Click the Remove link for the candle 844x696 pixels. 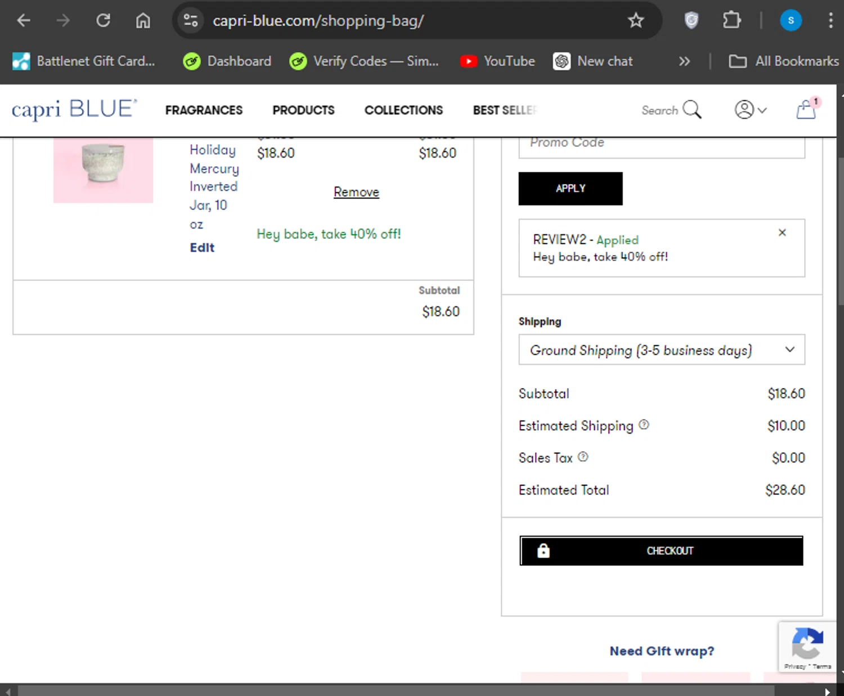pos(356,192)
